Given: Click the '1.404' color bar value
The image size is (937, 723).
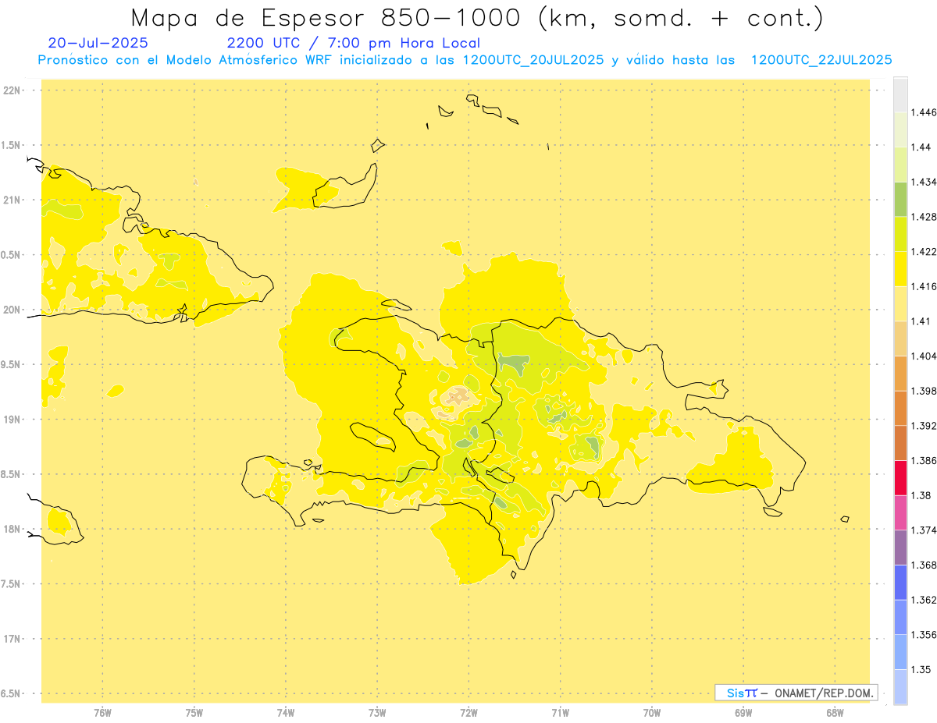Looking at the screenshot, I should (923, 356).
